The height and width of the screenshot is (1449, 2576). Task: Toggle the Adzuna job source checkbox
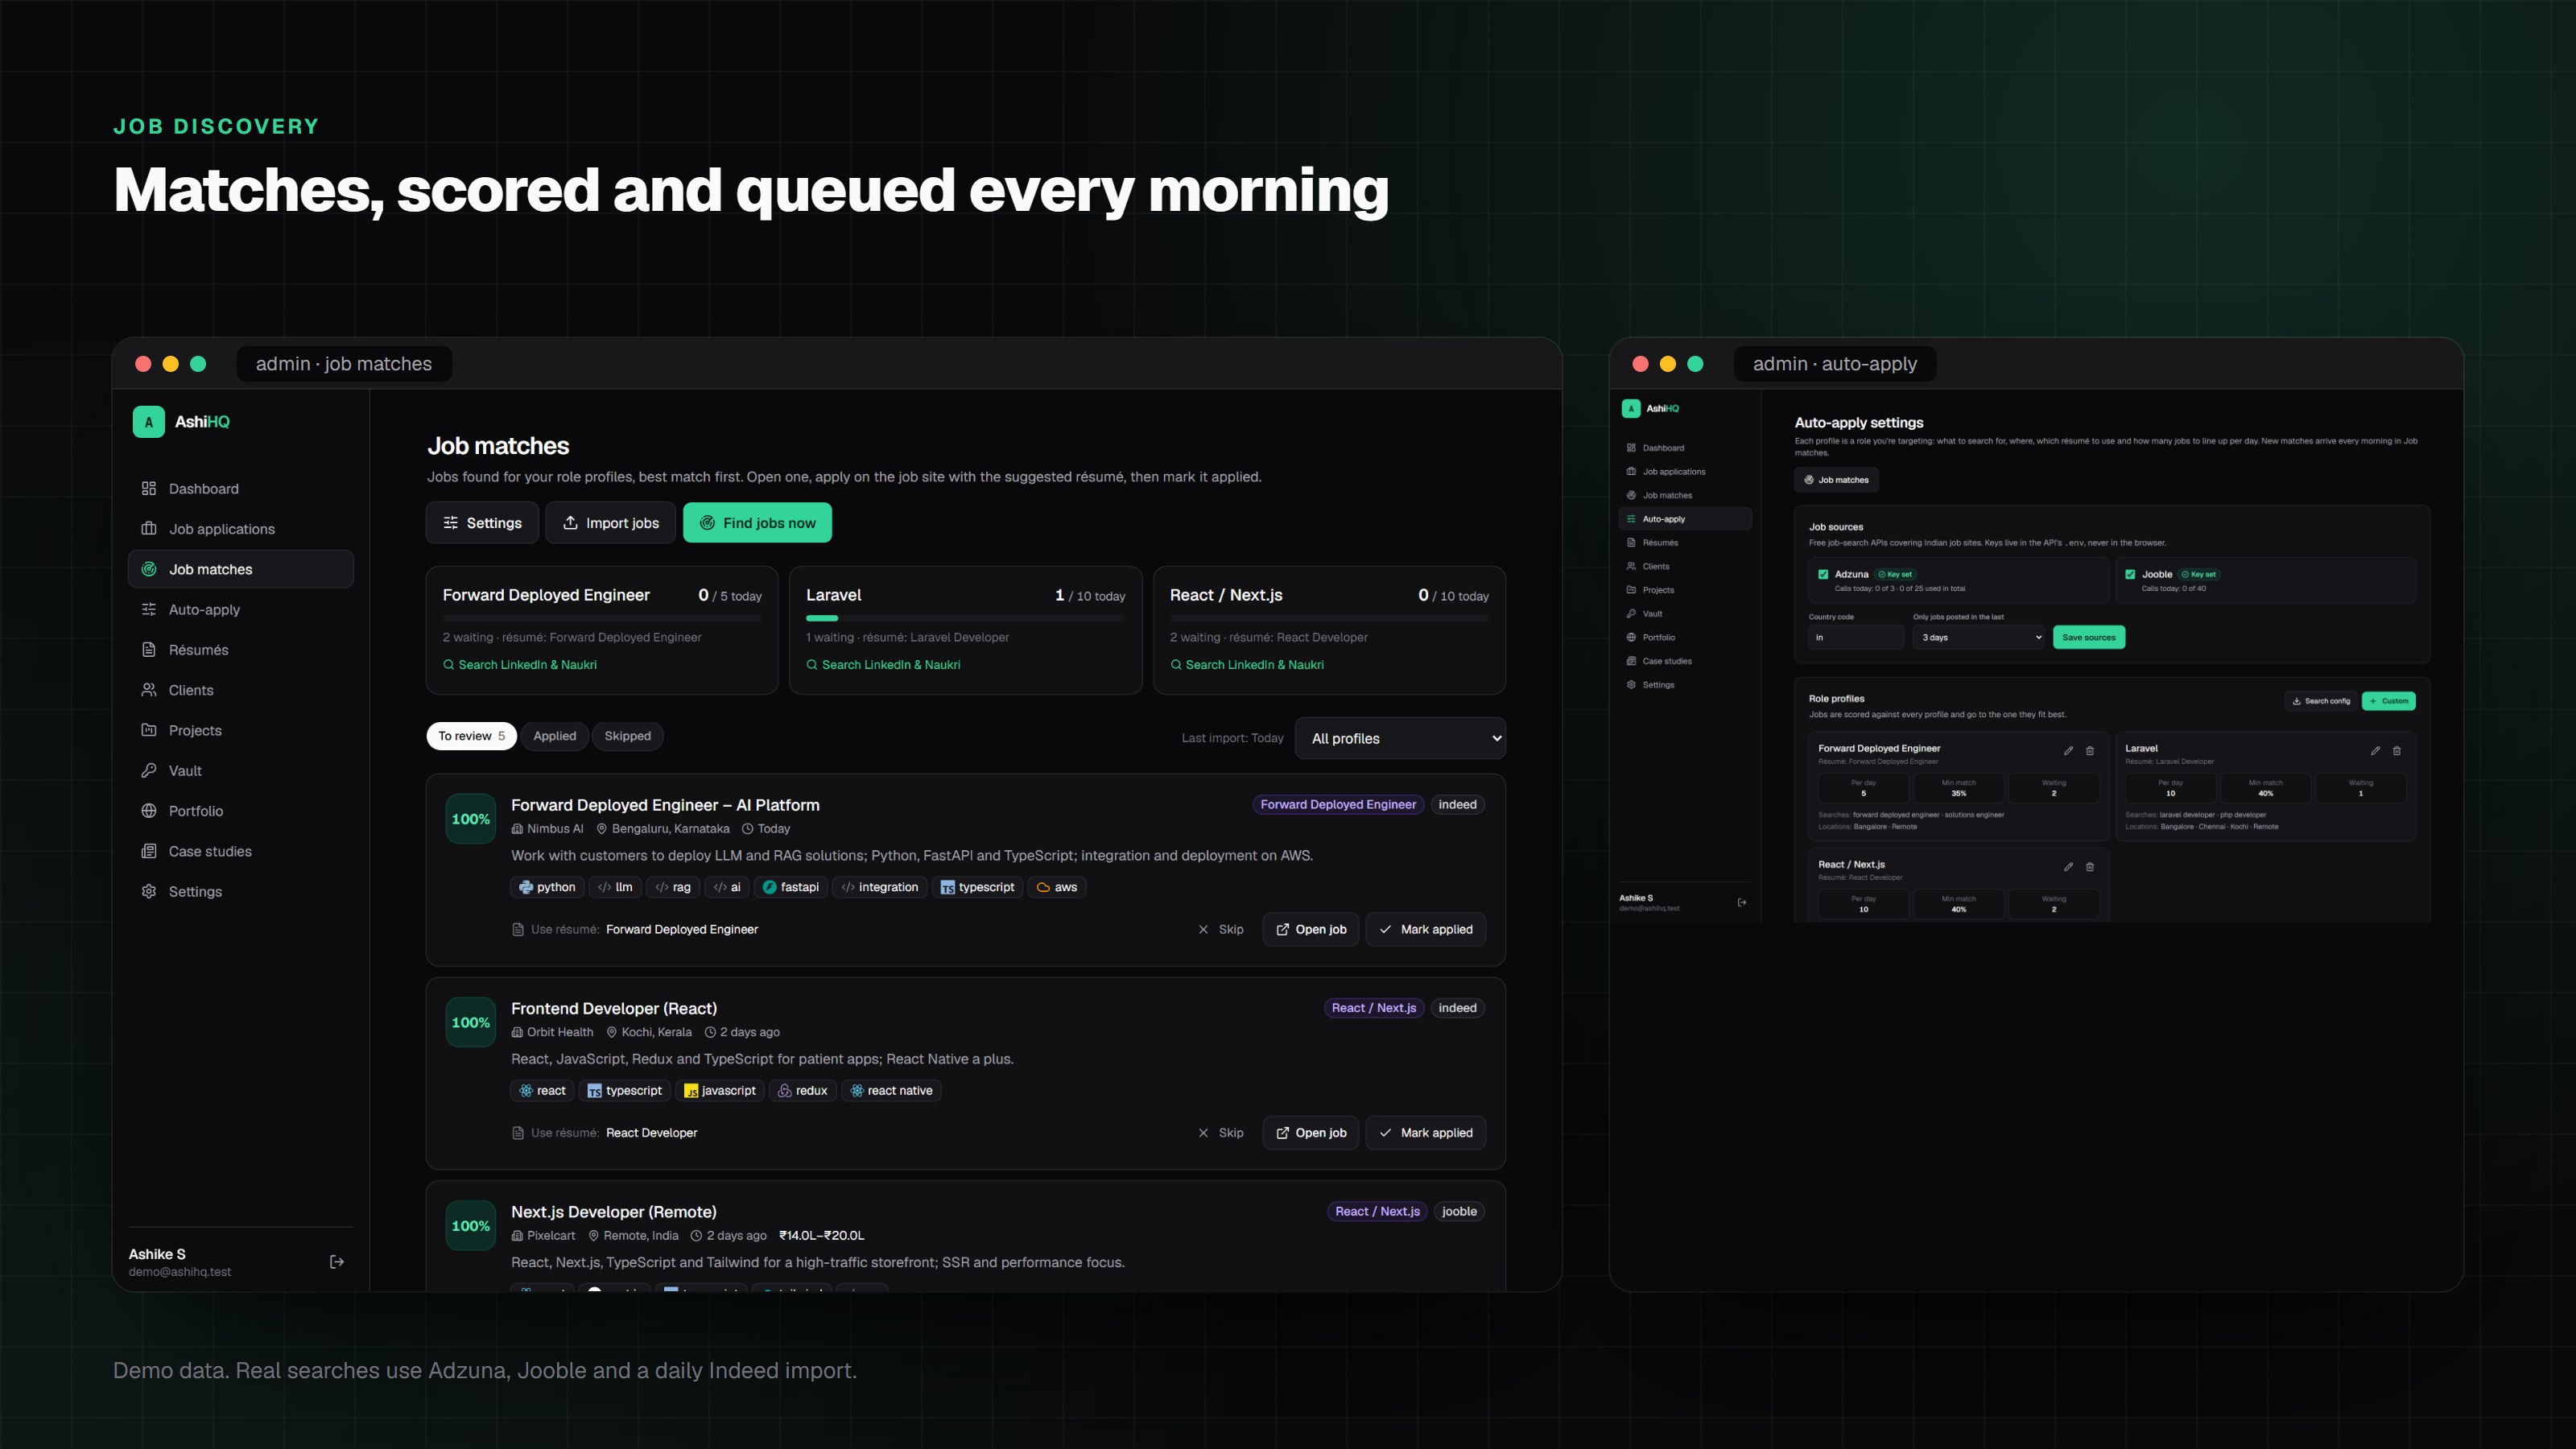(x=1823, y=574)
